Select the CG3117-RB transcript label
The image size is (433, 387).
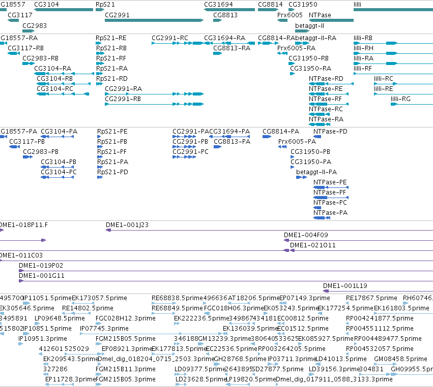tap(25, 48)
